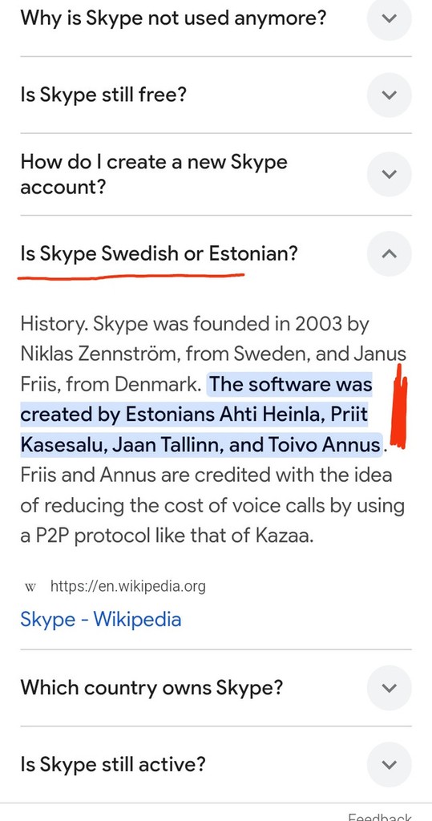Click the https://en.wikipedia.org URL text

127,586
